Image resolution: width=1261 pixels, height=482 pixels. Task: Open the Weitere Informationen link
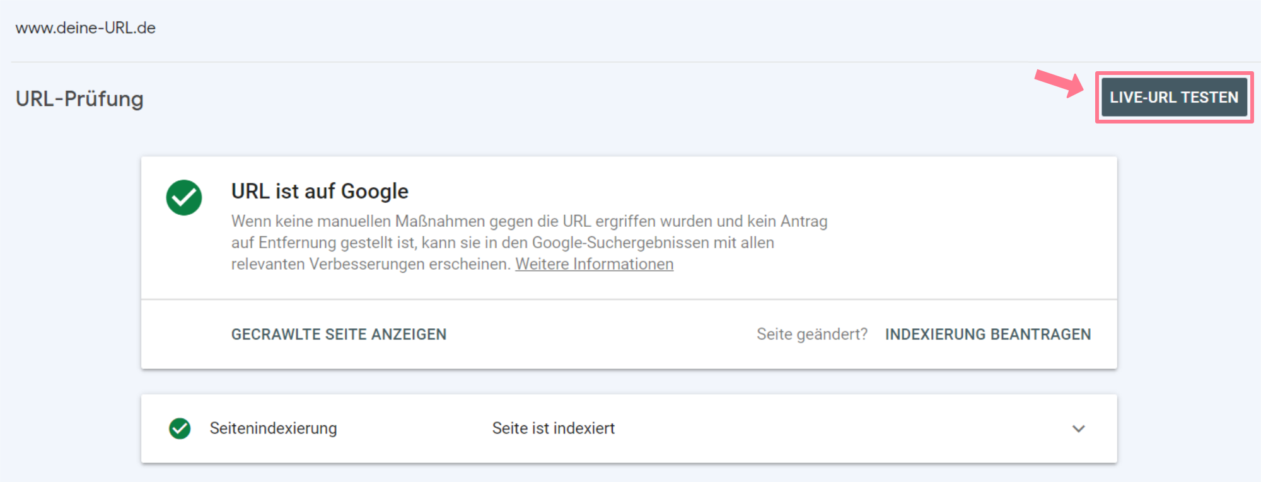pyautogui.click(x=595, y=264)
